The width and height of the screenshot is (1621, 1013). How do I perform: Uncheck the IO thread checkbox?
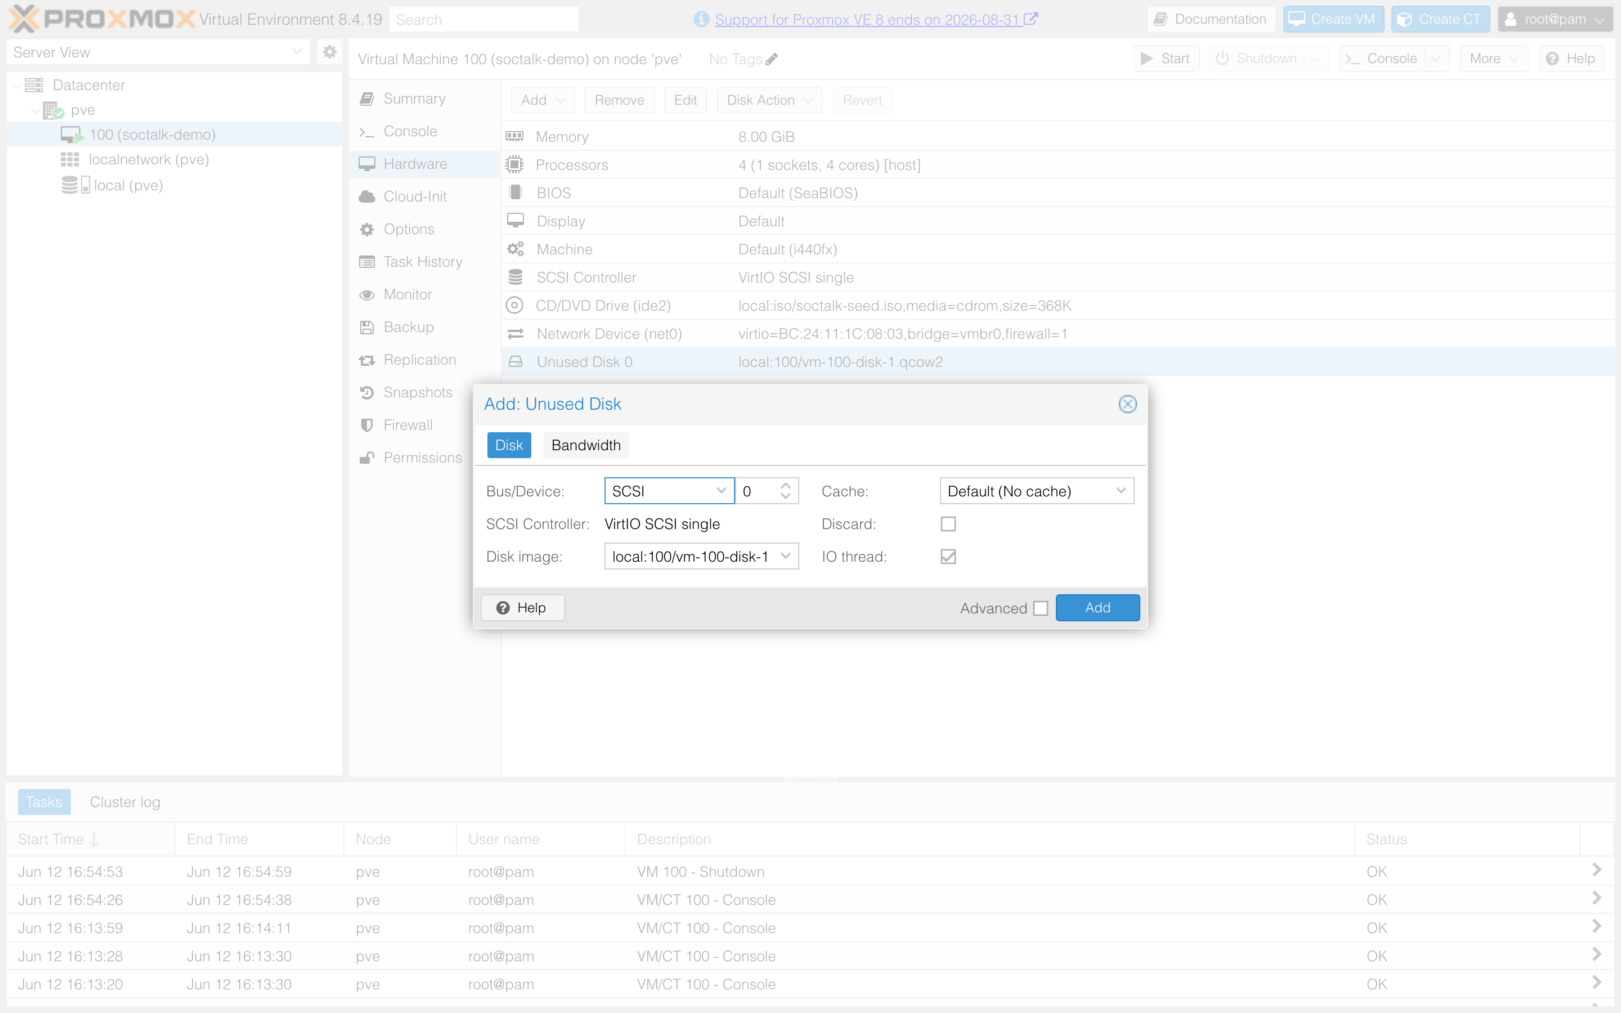(948, 557)
